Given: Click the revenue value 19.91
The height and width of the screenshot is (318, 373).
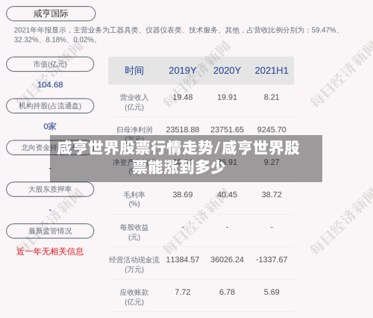Looking at the screenshot, I should (x=227, y=97).
